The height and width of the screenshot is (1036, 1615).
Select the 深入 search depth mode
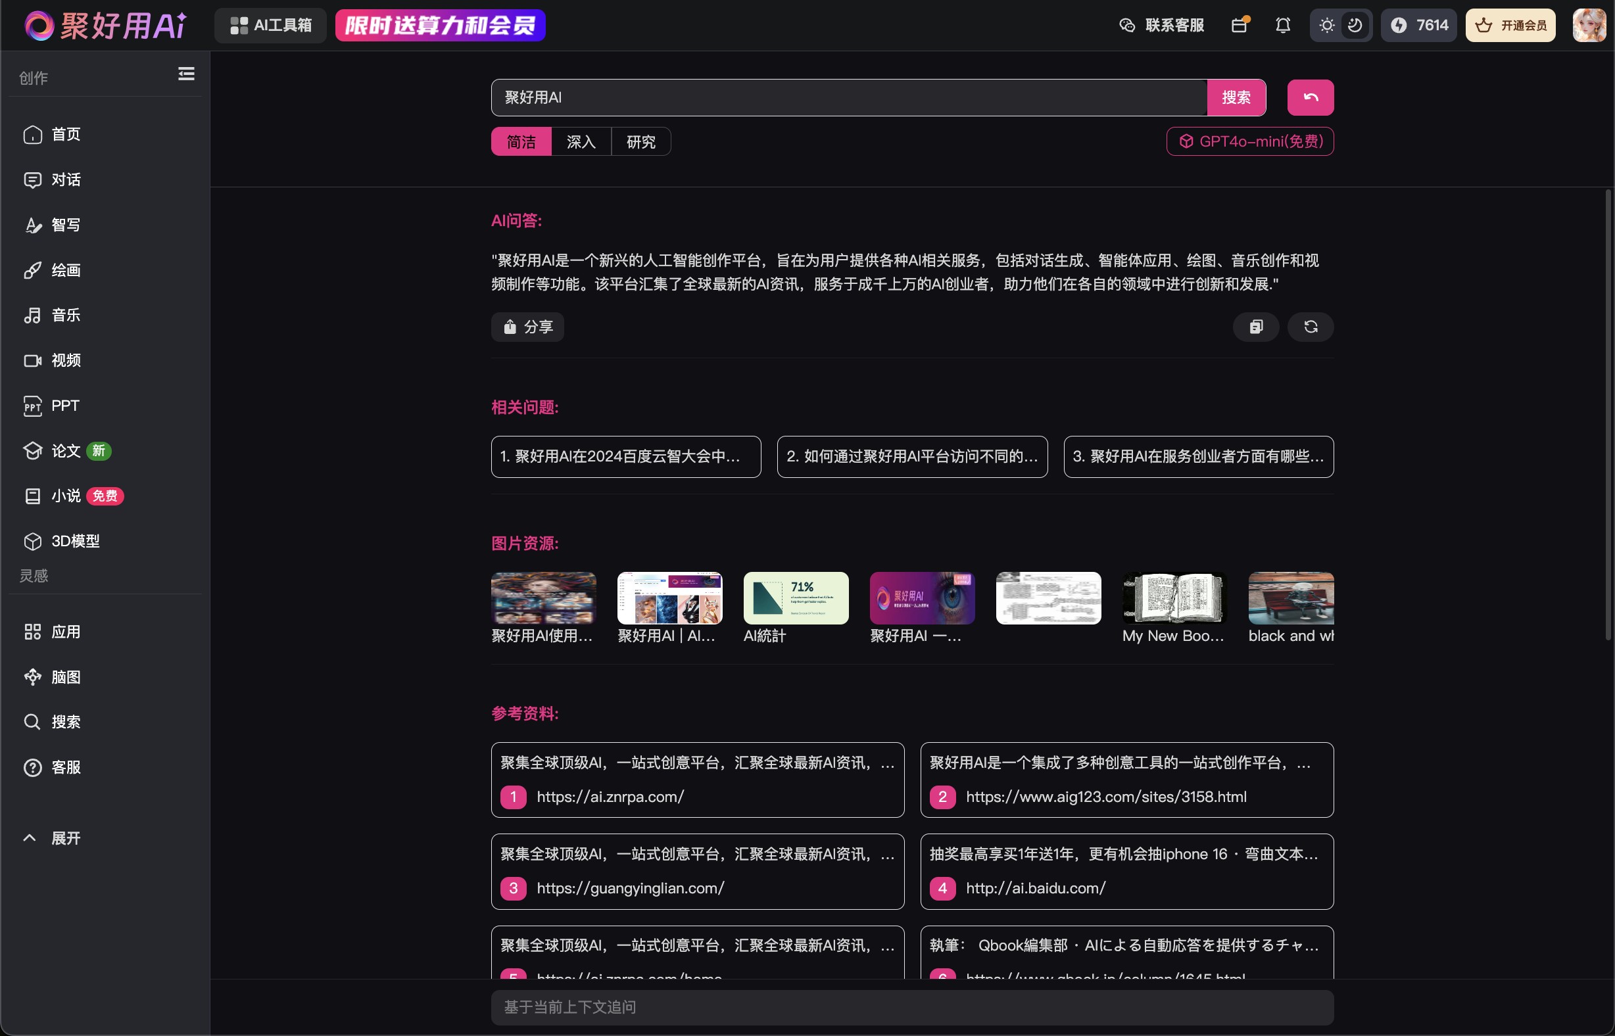point(581,142)
